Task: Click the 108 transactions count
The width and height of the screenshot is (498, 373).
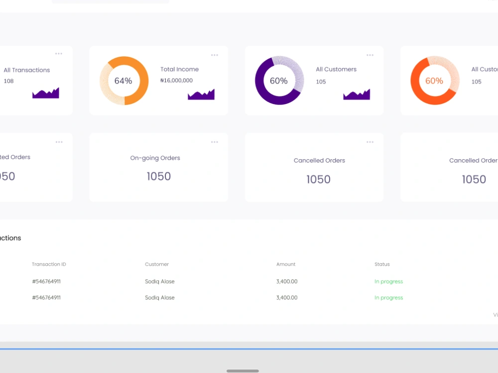Action: [x=8, y=81]
